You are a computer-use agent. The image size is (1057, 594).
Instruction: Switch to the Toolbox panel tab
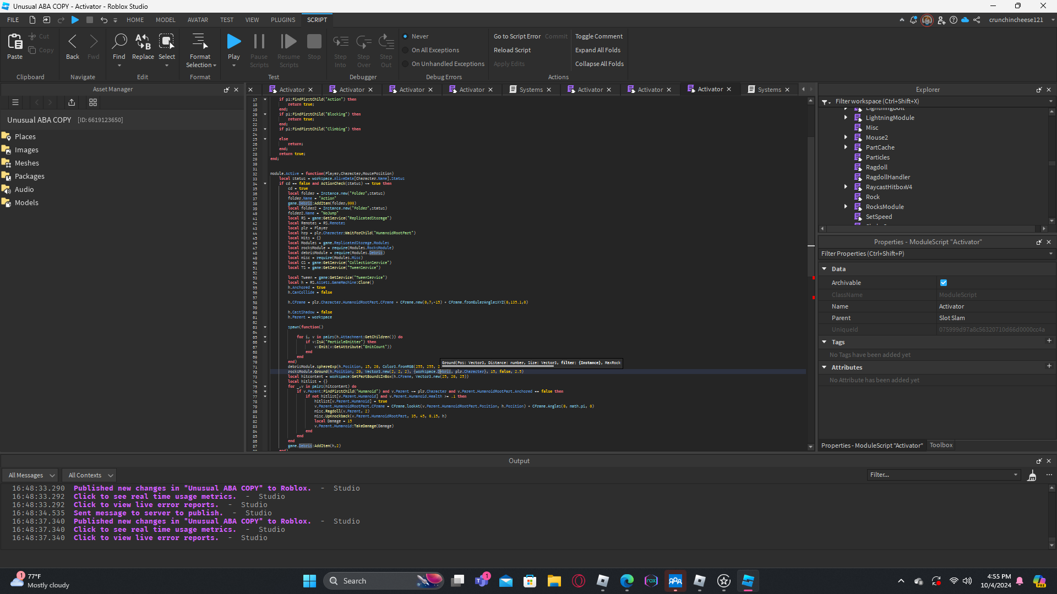(941, 446)
